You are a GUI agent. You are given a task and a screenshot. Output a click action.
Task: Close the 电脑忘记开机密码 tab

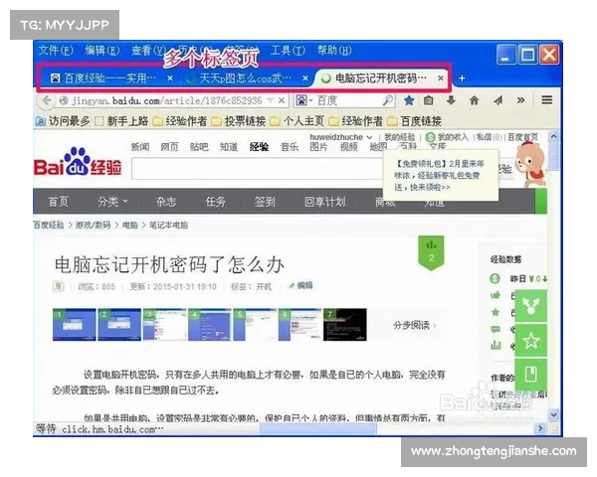[441, 79]
